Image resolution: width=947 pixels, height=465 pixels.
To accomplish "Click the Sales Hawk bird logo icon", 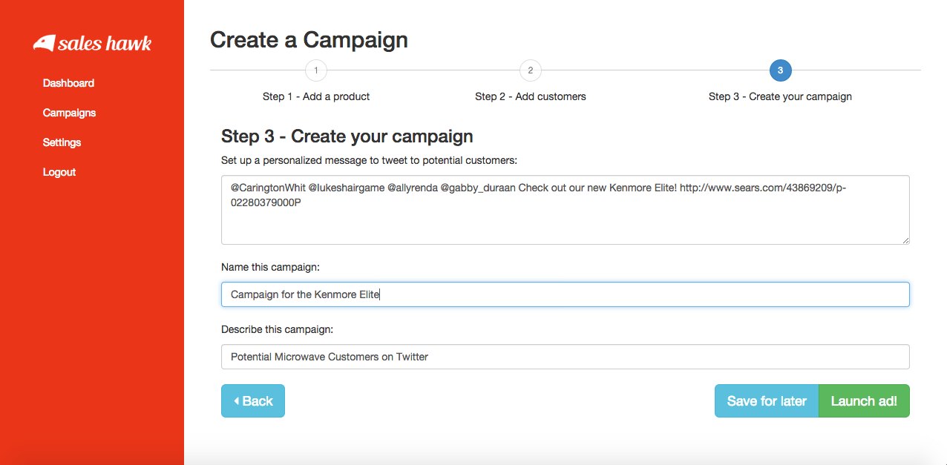I will click(45, 43).
